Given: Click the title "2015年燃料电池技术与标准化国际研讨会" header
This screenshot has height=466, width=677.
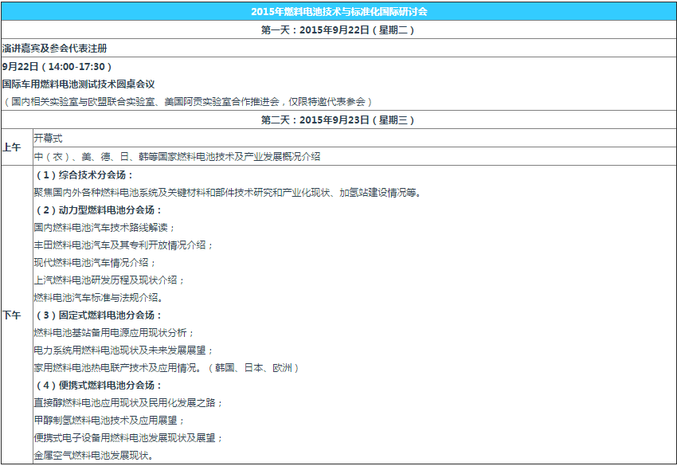Looking at the screenshot, I should (x=338, y=11).
